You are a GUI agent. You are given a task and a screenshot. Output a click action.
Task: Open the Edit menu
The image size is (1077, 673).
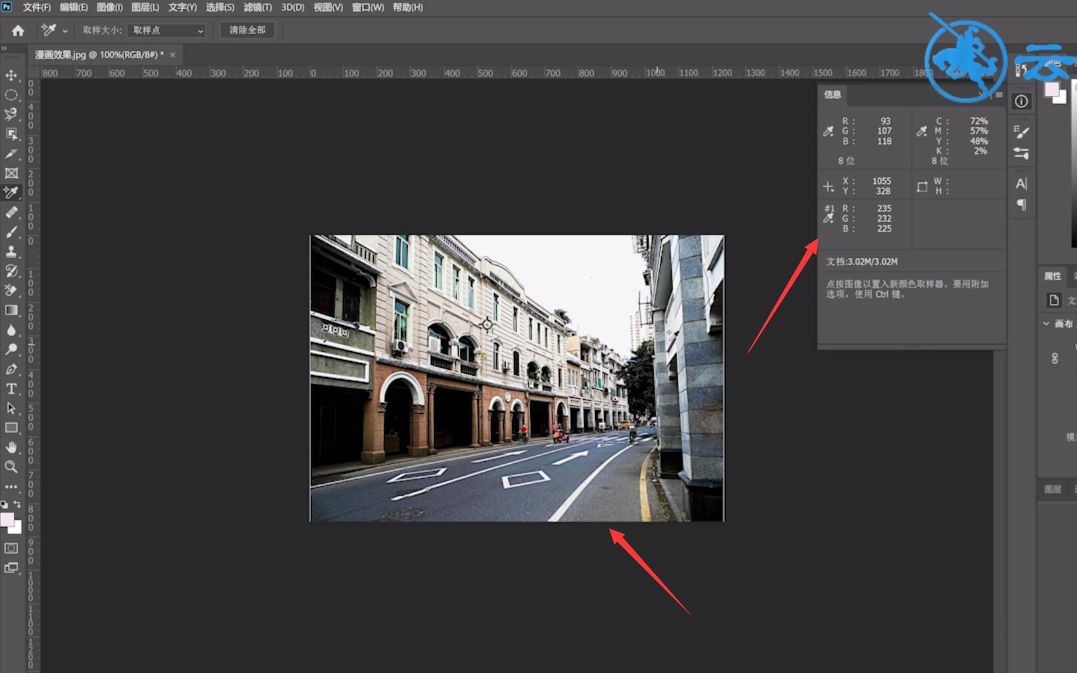[73, 7]
